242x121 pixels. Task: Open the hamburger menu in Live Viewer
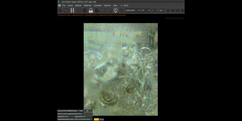tap(59, 5)
